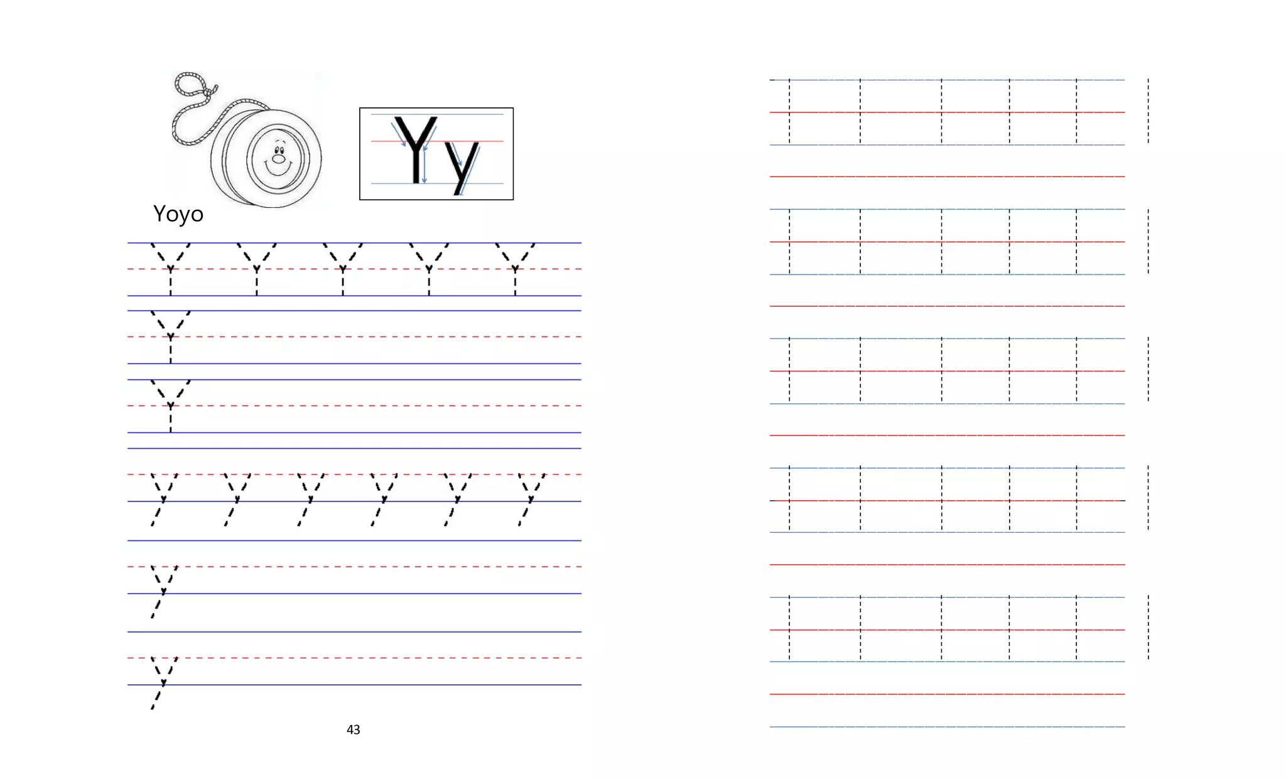Viewport: 1286px width, 781px height.
Task: Click the smiling face on the yoyo
Action: pyautogui.click(x=278, y=158)
